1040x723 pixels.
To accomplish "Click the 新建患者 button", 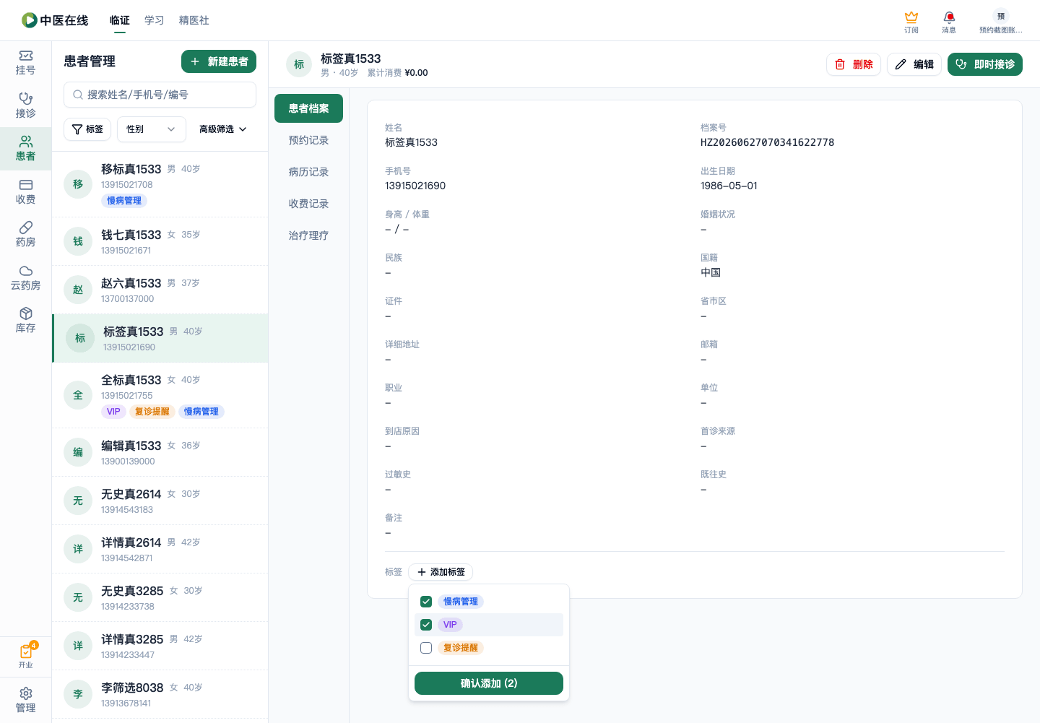I will 219,61.
